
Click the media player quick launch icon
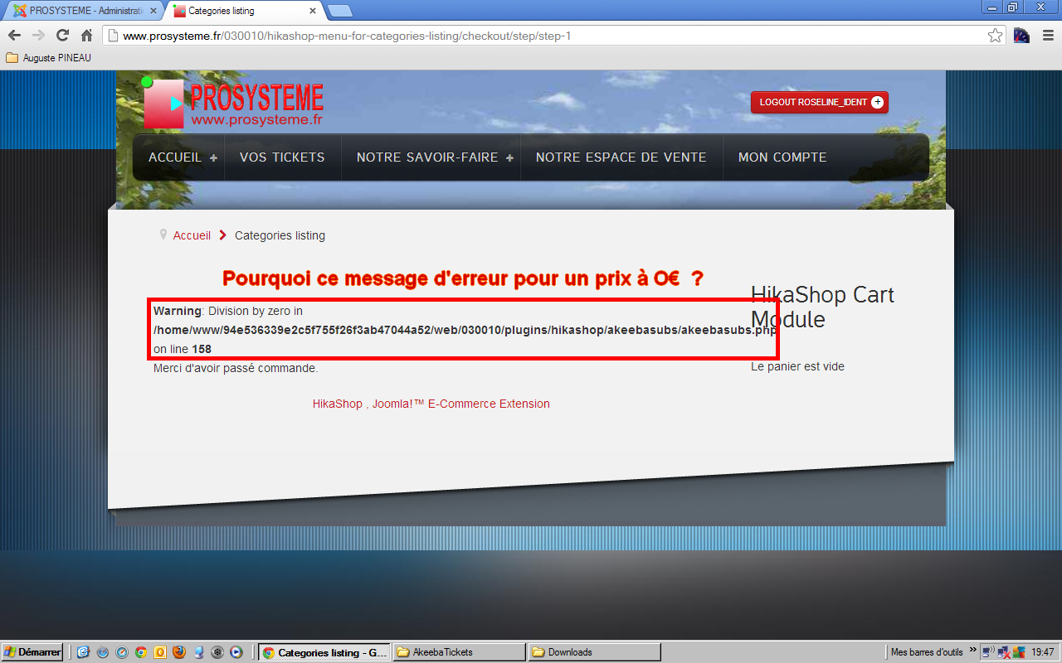pyautogui.click(x=236, y=652)
